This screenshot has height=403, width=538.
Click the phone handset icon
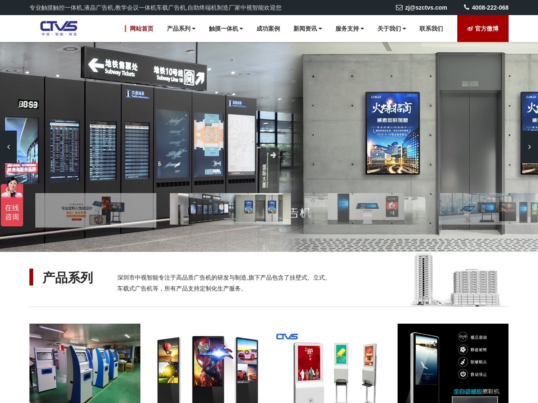(467, 7)
